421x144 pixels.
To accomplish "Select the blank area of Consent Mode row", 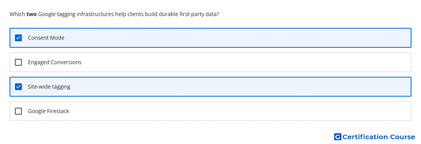I will 236,38.
